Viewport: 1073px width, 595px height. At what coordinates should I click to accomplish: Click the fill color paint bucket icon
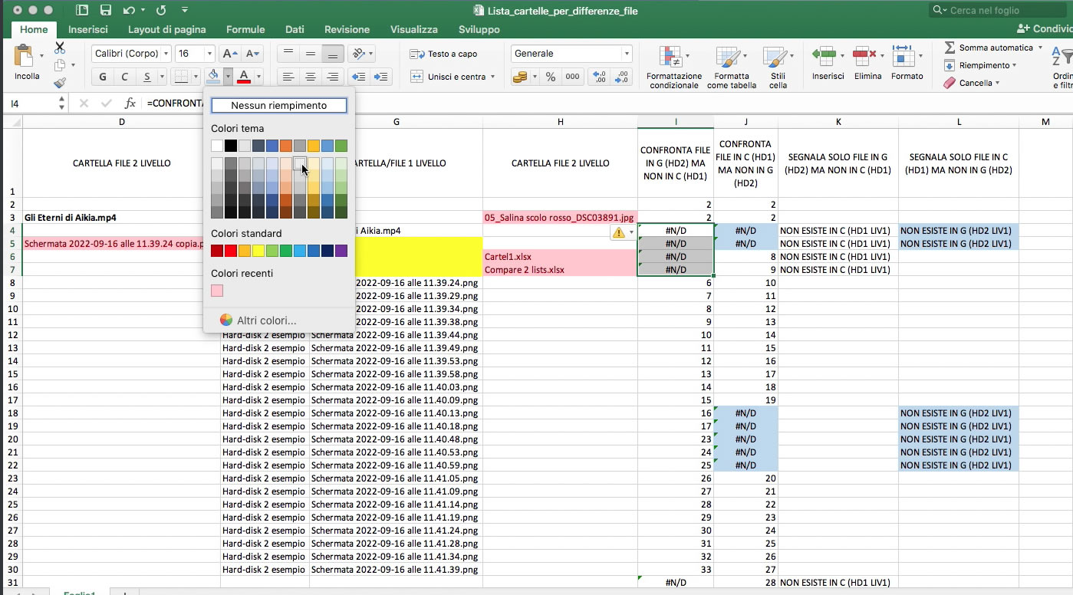(214, 77)
